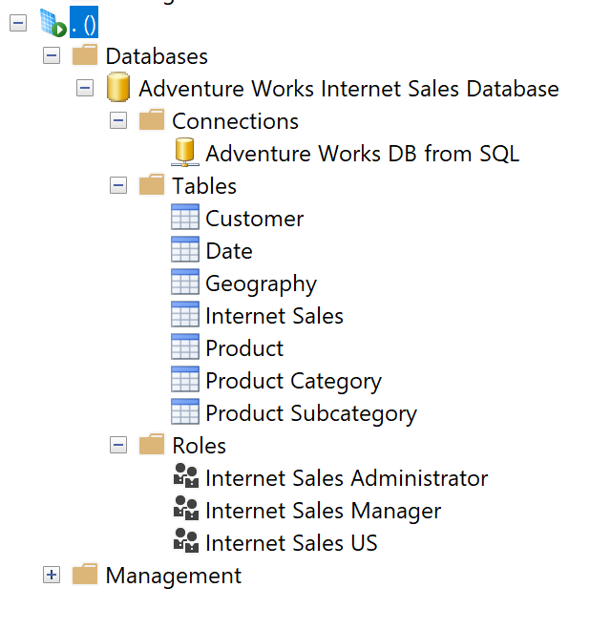Collapse the Roles folder
Viewport: 611px width, 630px height.
tap(118, 446)
